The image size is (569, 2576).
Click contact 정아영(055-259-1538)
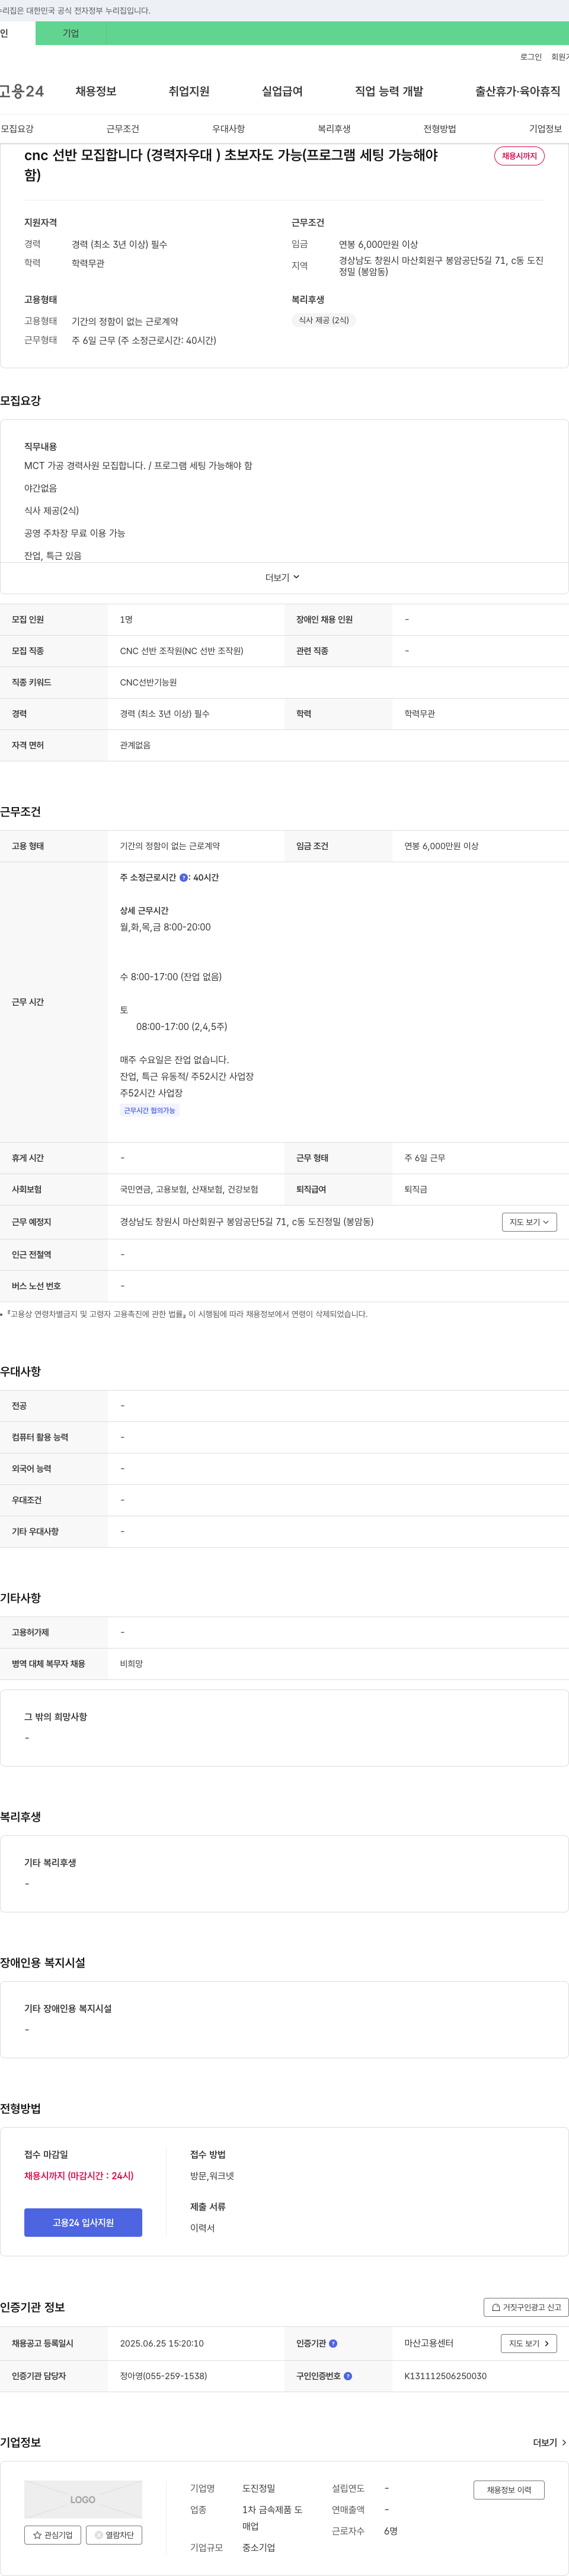(x=164, y=2376)
